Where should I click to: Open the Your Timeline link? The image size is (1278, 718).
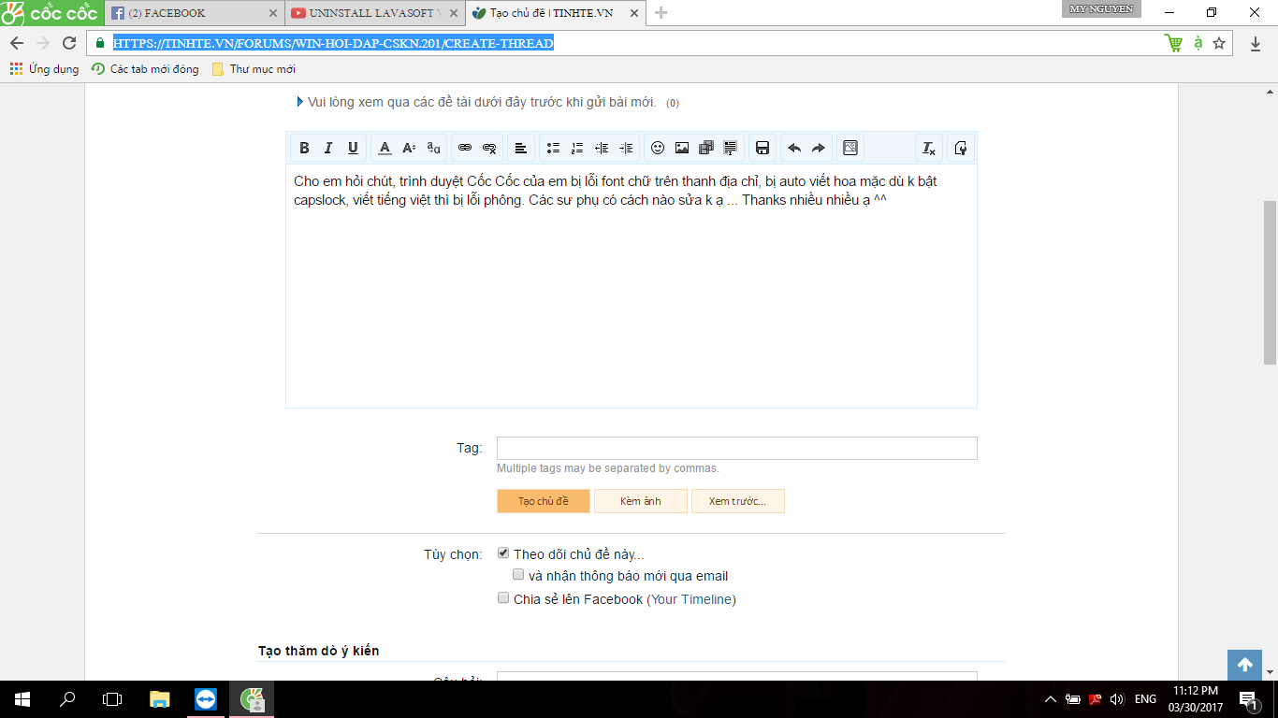(x=691, y=599)
